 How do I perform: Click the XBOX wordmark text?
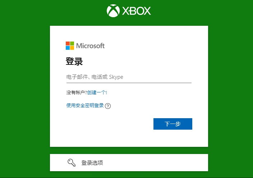[137, 11]
